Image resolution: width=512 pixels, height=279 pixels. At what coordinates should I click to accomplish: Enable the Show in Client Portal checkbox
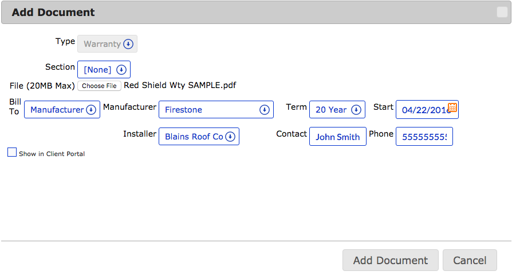tap(12, 153)
